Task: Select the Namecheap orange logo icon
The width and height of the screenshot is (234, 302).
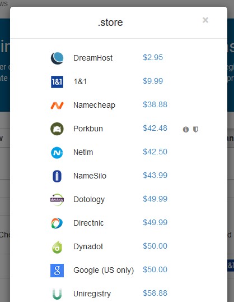Action: tap(57, 106)
